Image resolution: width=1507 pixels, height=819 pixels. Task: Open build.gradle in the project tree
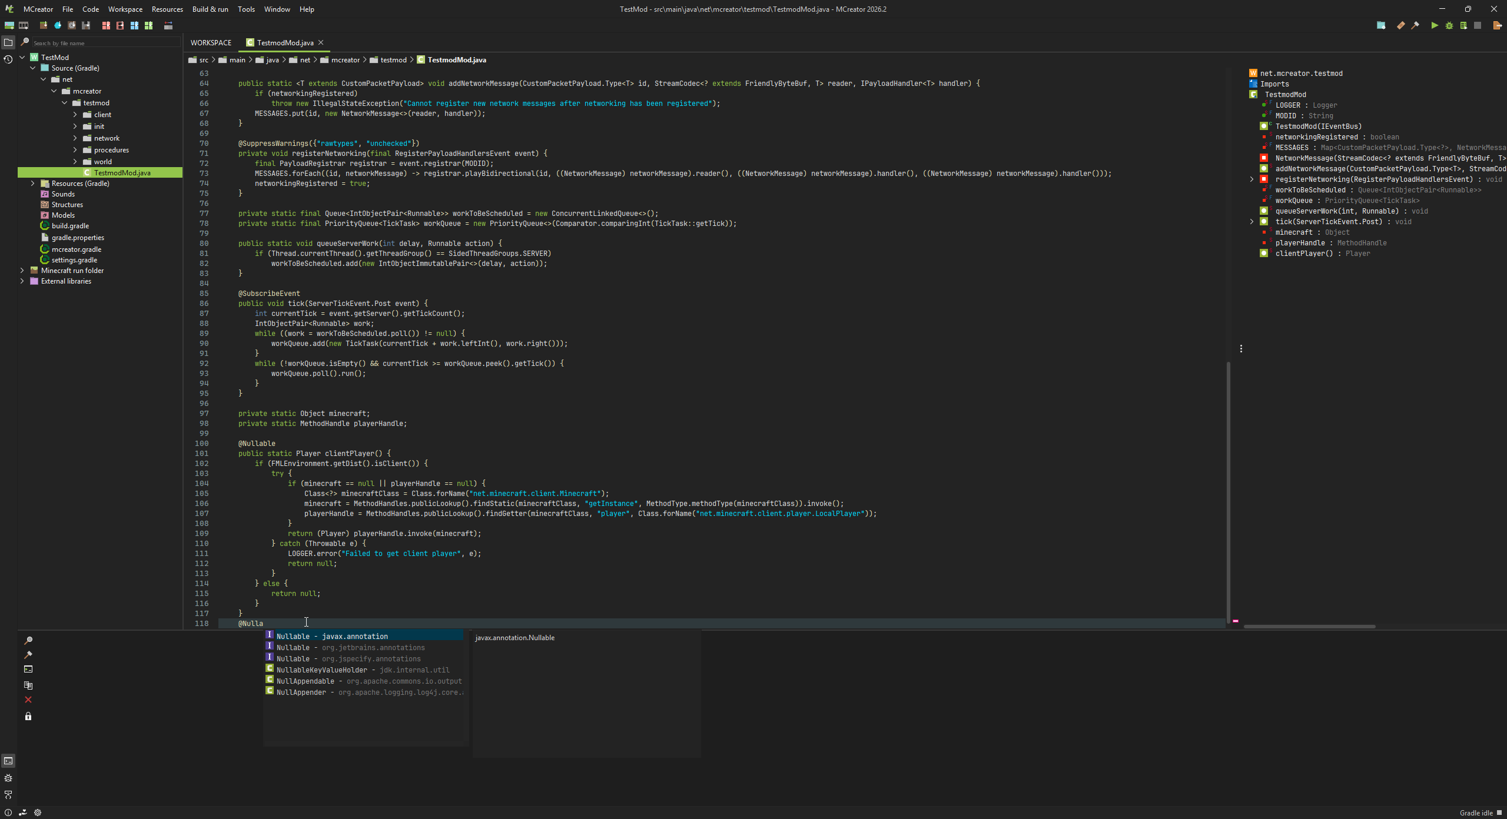tap(70, 226)
